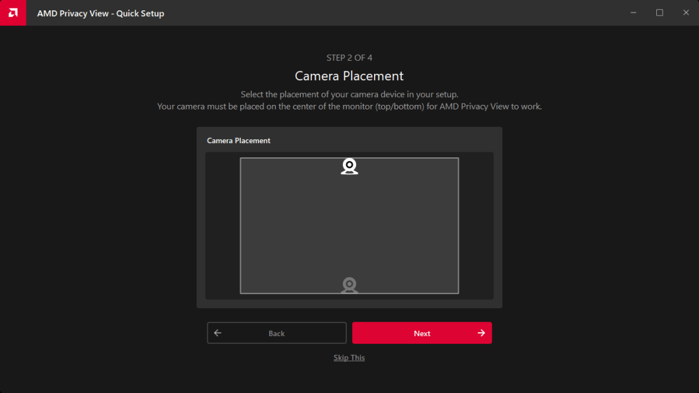The image size is (699, 393).
Task: Click the camera icon above the monitor outline
Action: (349, 166)
